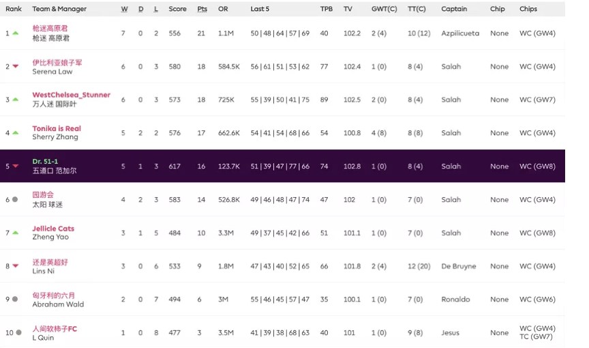Open the Tonika is Real team
The height and width of the screenshot is (348, 589).
57,128
